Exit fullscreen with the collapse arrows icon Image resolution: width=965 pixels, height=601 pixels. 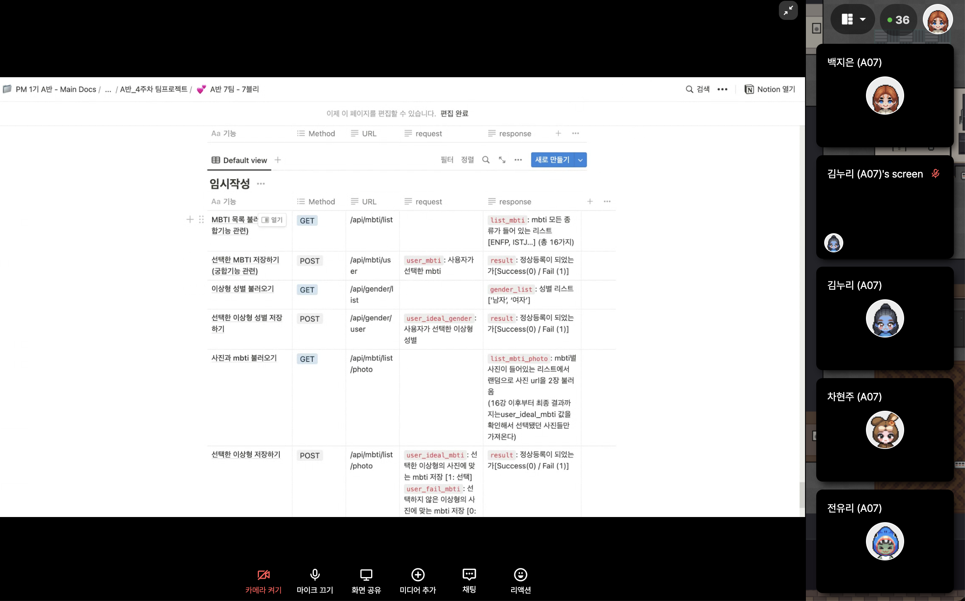coord(788,11)
